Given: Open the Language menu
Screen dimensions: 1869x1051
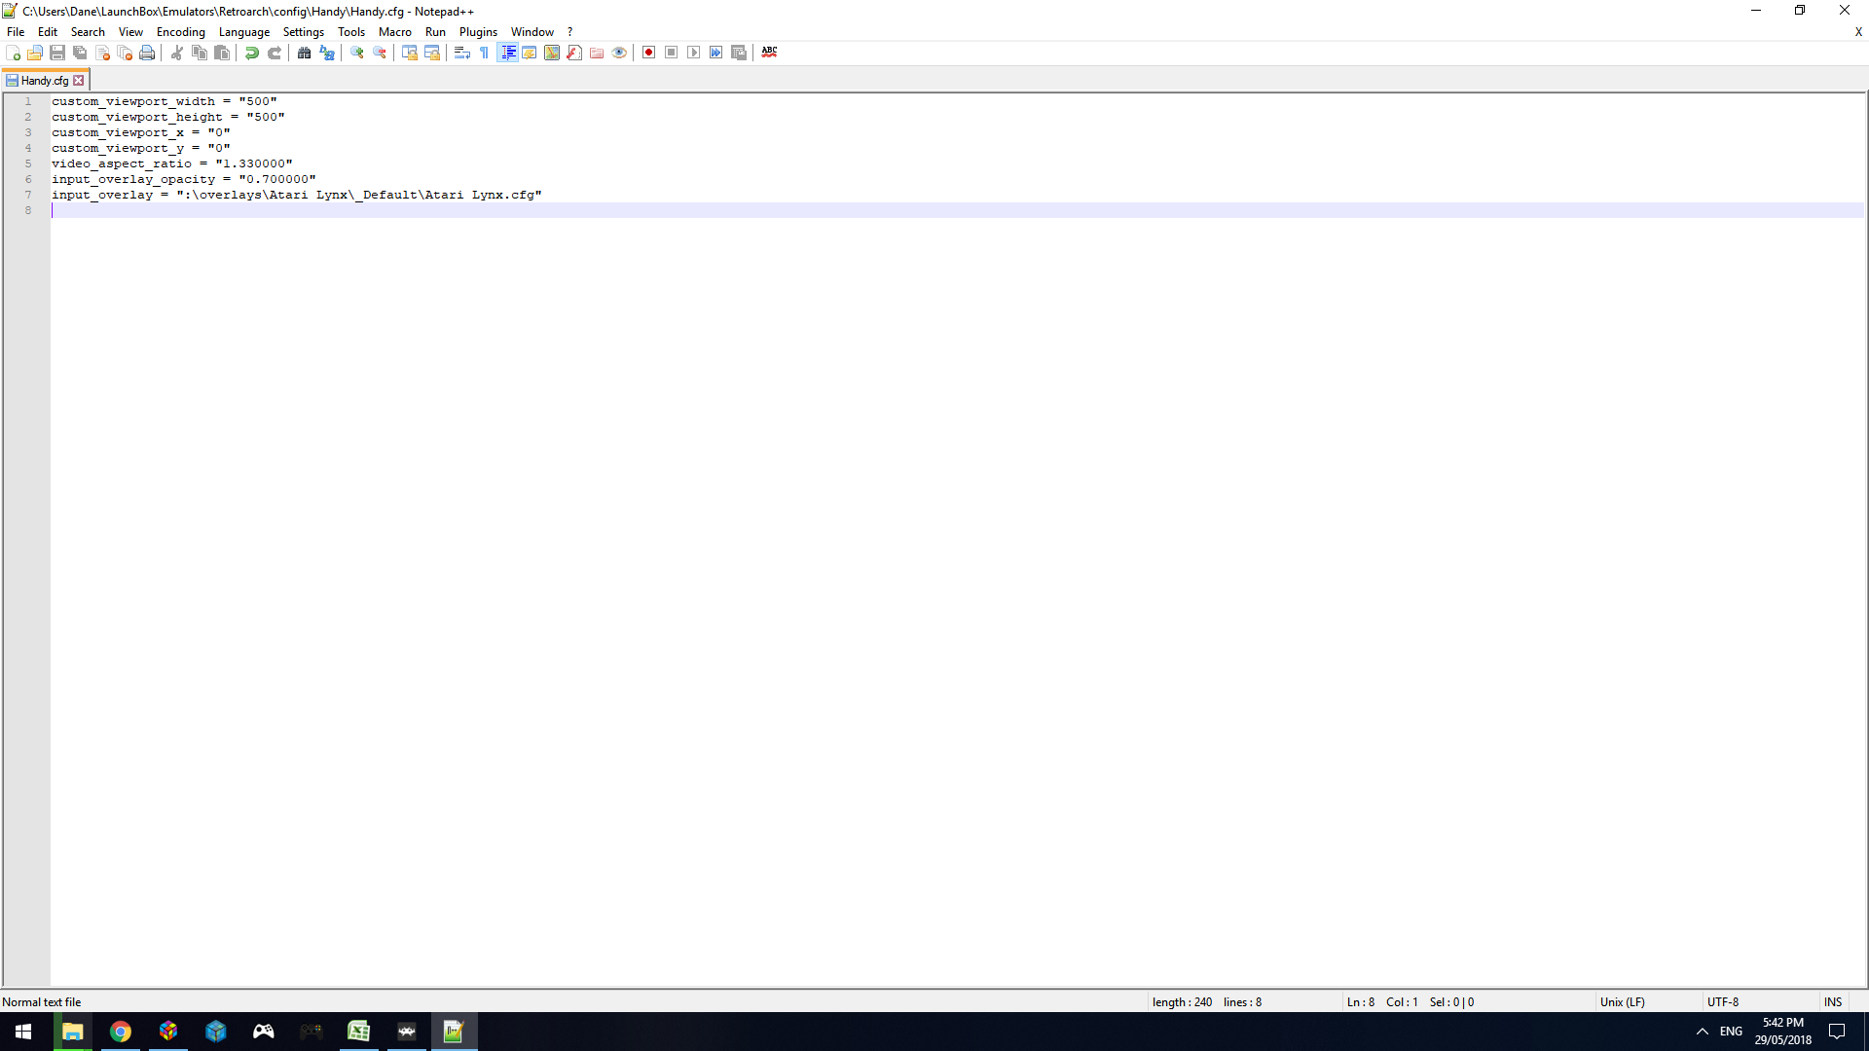Looking at the screenshot, I should [x=244, y=32].
